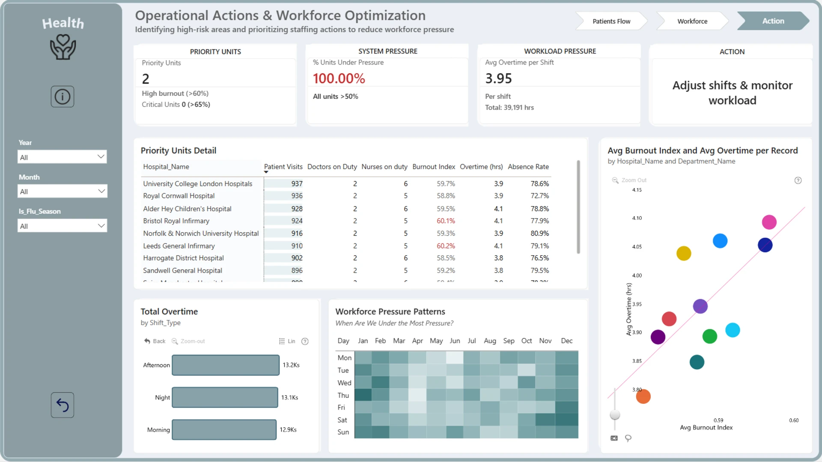Open help question mark on scatter chart
Screen dimensions: 822x462
point(798,180)
